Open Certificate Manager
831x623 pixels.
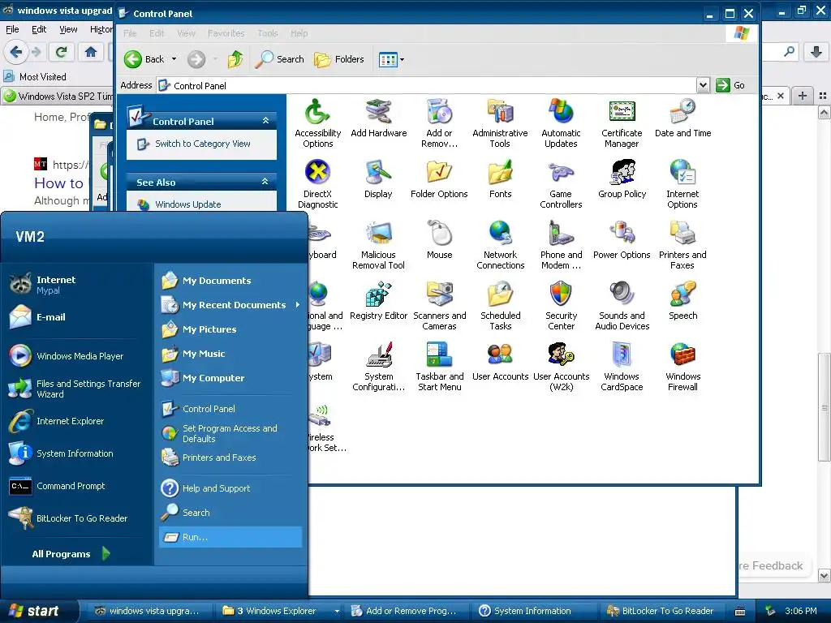point(622,123)
